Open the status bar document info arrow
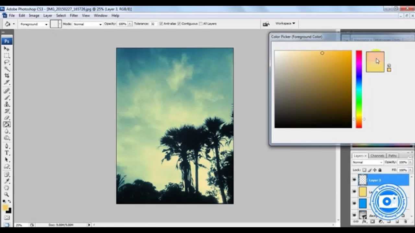The height and width of the screenshot is (233, 415). tap(89, 225)
